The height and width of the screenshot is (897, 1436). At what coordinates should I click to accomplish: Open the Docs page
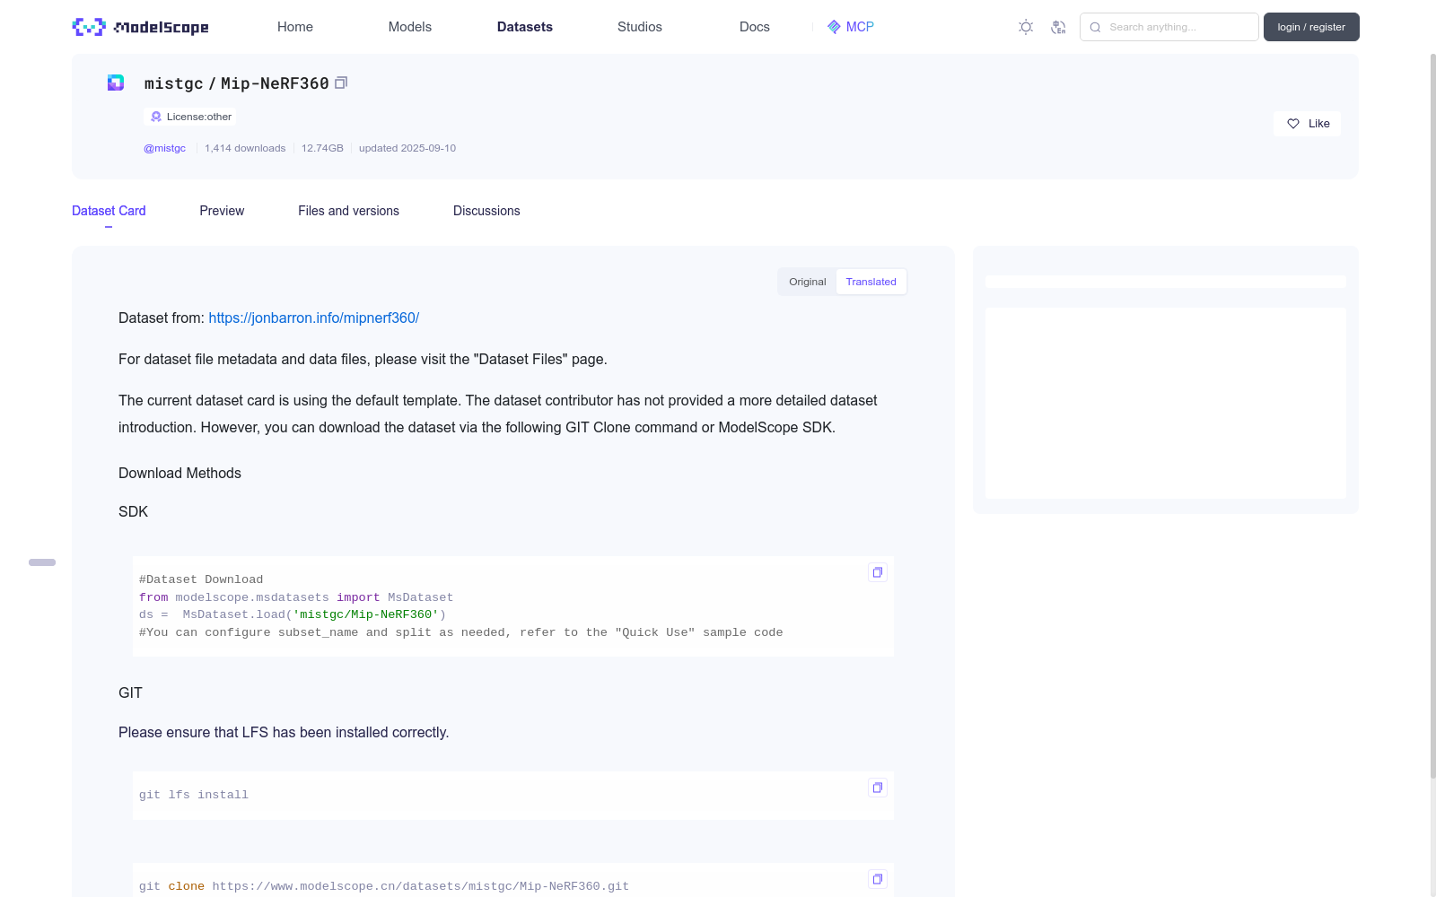tap(755, 27)
